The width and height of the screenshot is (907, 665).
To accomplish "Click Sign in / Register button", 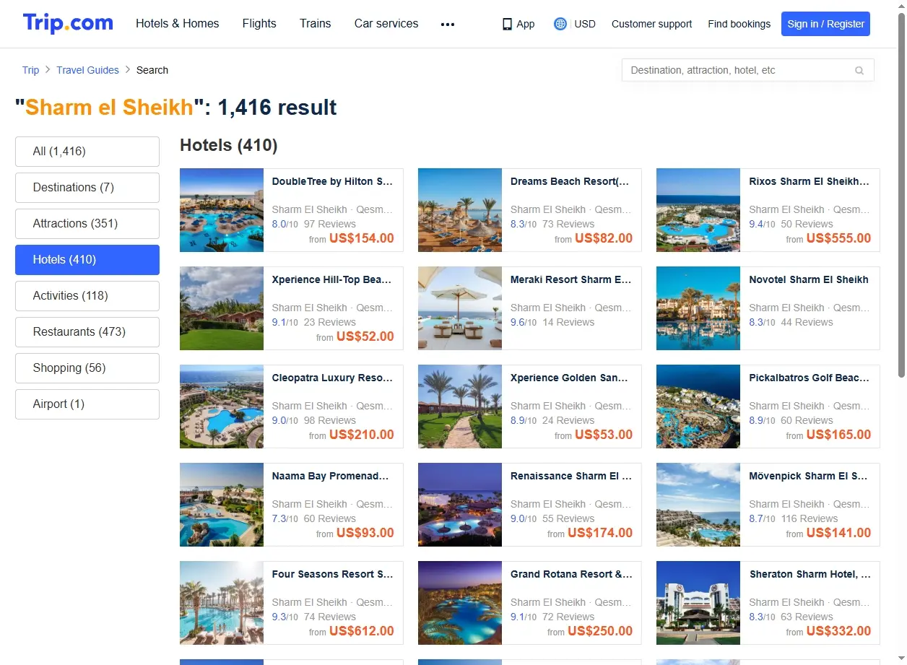I will [825, 24].
